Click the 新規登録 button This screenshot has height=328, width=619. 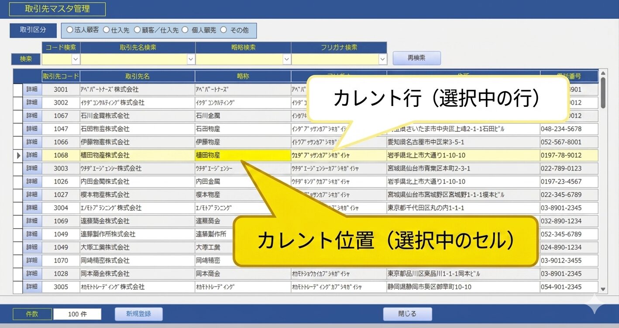pyautogui.click(x=138, y=314)
